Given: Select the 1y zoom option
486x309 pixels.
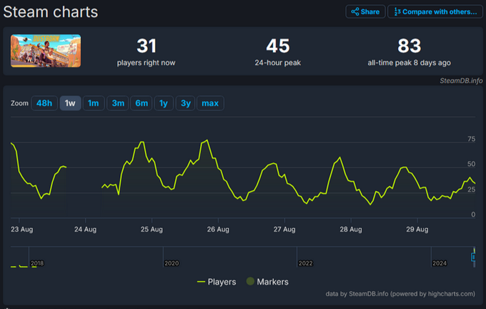Looking at the screenshot, I should (x=164, y=104).
